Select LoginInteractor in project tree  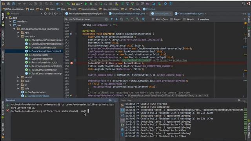(x=40, y=55)
